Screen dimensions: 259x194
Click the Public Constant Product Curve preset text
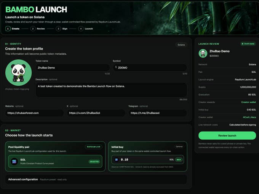37,164
